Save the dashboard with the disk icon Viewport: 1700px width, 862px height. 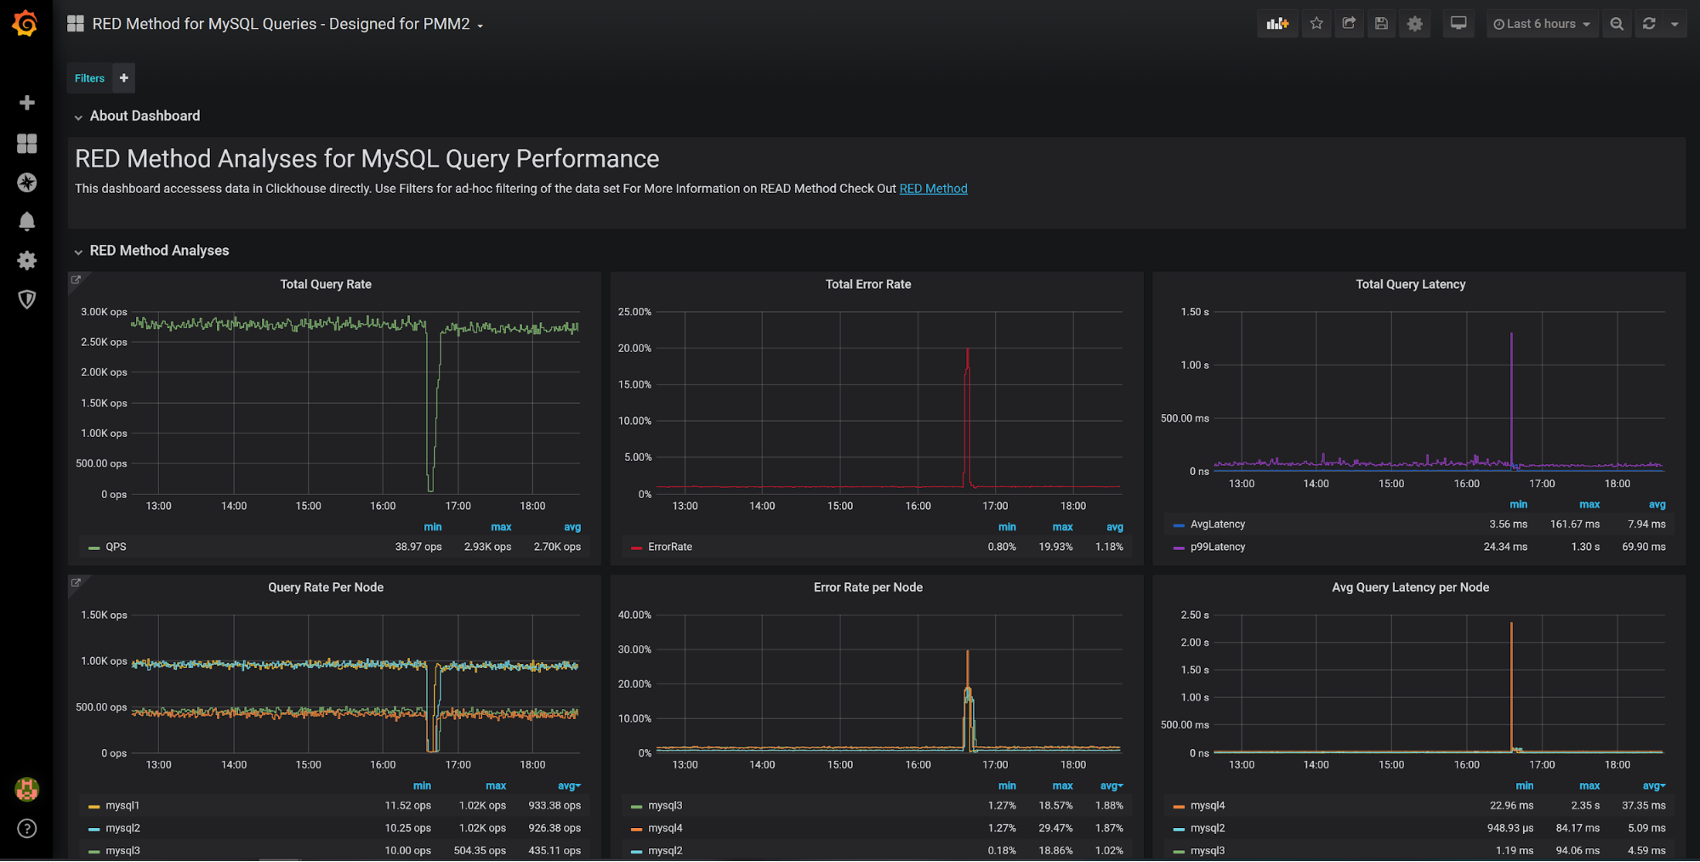(x=1381, y=23)
